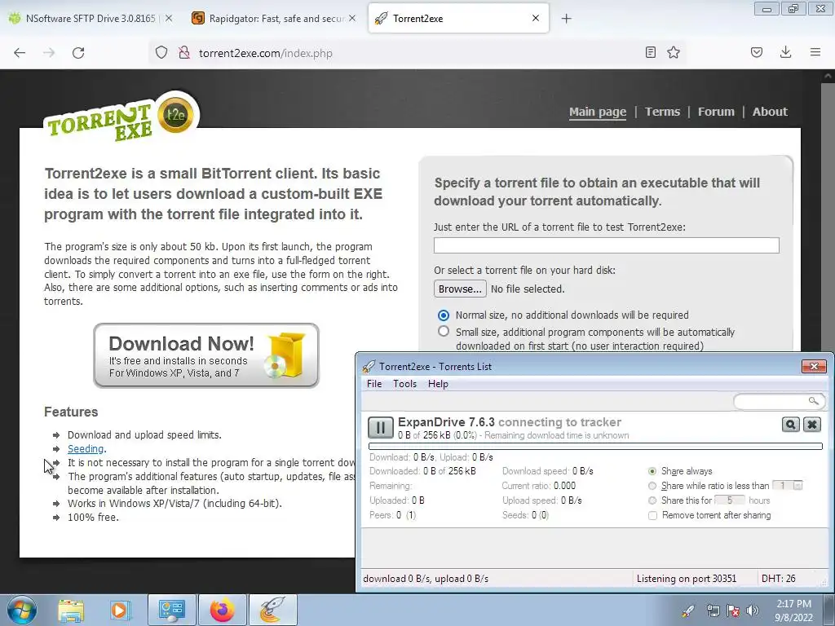Click the 'Listening on port 30351' status text
Screen dimensions: 835x626
pyautogui.click(x=687, y=579)
